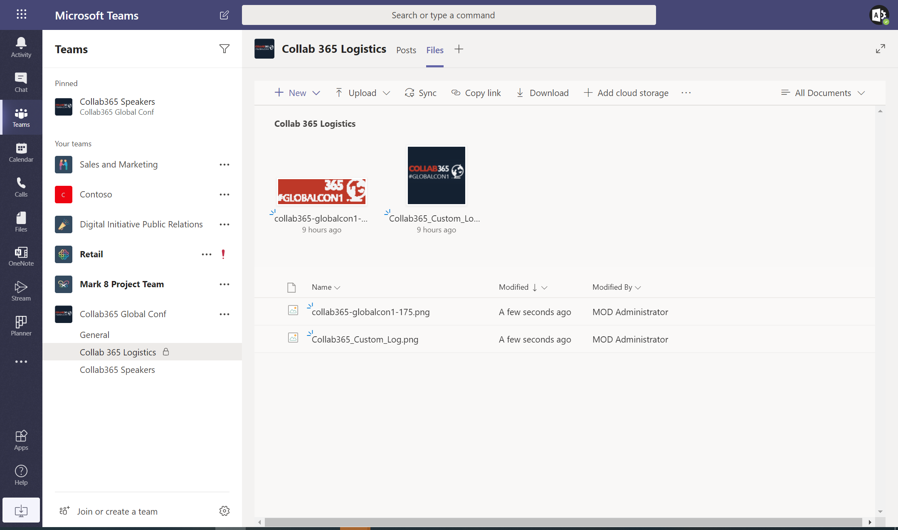Image resolution: width=898 pixels, height=530 pixels.
Task: Open the dark Collab365_Custom_Lo thumbnail
Action: [x=436, y=175]
